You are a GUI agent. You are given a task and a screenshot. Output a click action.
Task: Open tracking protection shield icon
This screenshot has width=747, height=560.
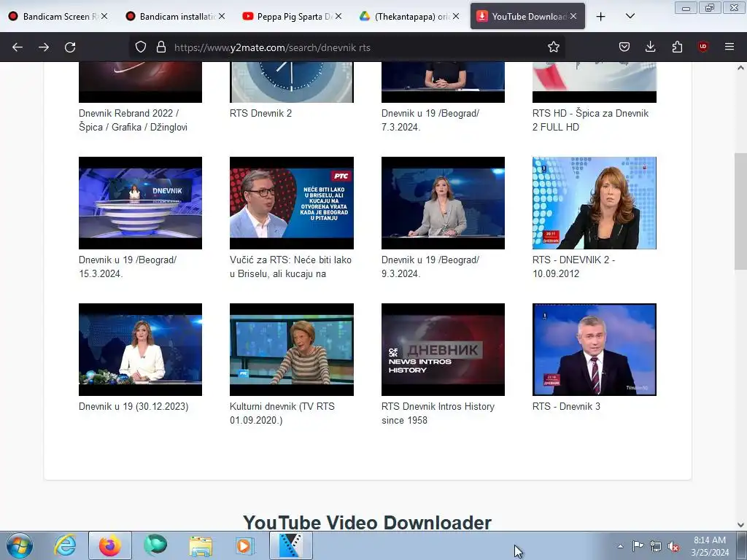141,47
